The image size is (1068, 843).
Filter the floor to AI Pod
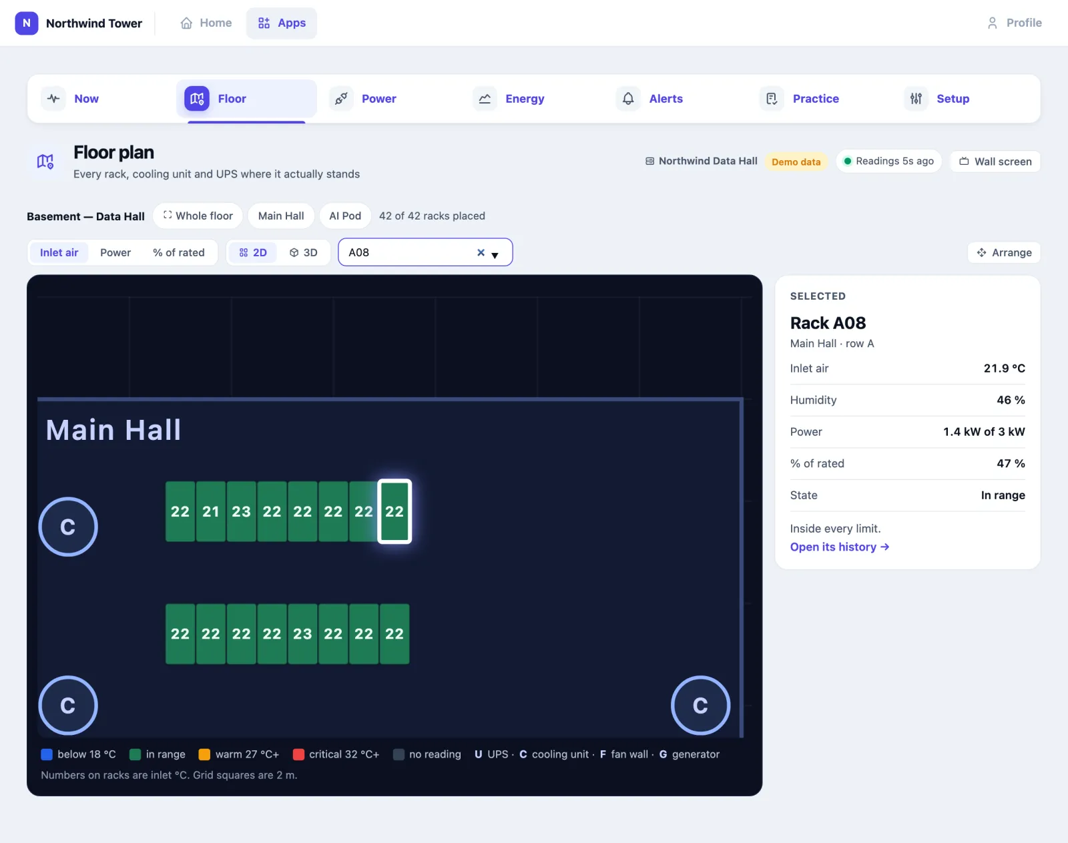click(x=345, y=216)
